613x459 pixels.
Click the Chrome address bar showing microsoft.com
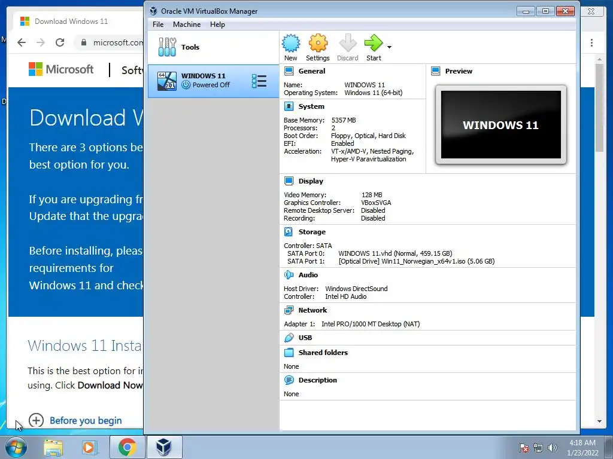[x=109, y=42]
